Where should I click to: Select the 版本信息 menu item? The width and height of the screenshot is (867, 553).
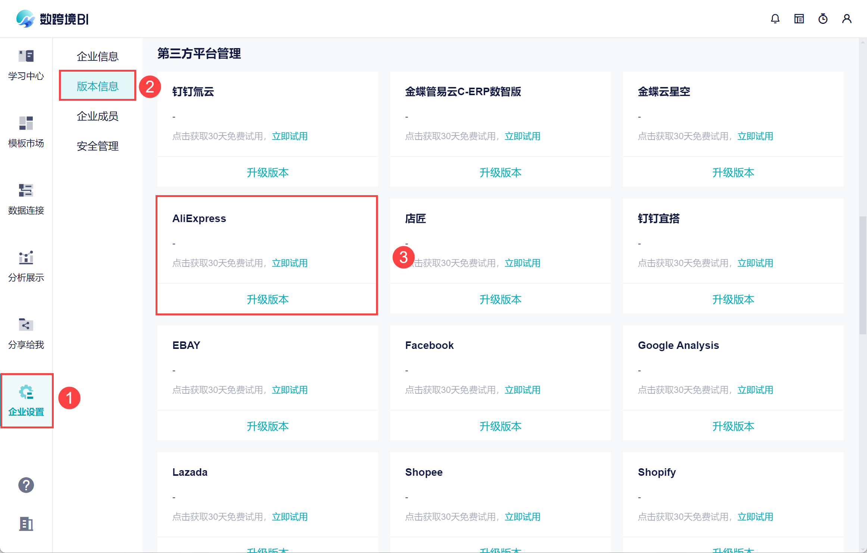[x=97, y=86]
